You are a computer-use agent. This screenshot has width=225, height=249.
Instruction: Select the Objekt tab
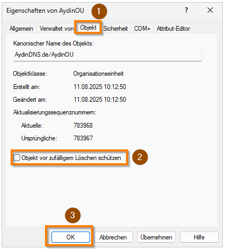coord(88,28)
